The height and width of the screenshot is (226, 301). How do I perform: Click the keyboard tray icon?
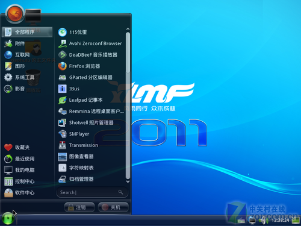[241, 221]
